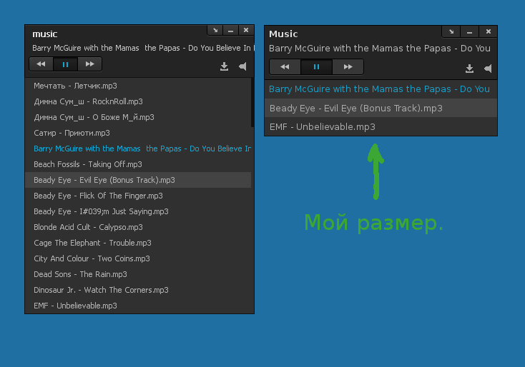Pause playback in the large left player
This screenshot has width=525, height=367.
[x=65, y=64]
